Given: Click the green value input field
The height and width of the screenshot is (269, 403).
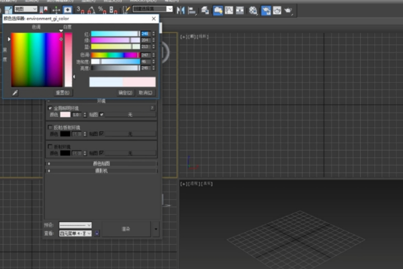Looking at the screenshot, I should click(146, 40).
